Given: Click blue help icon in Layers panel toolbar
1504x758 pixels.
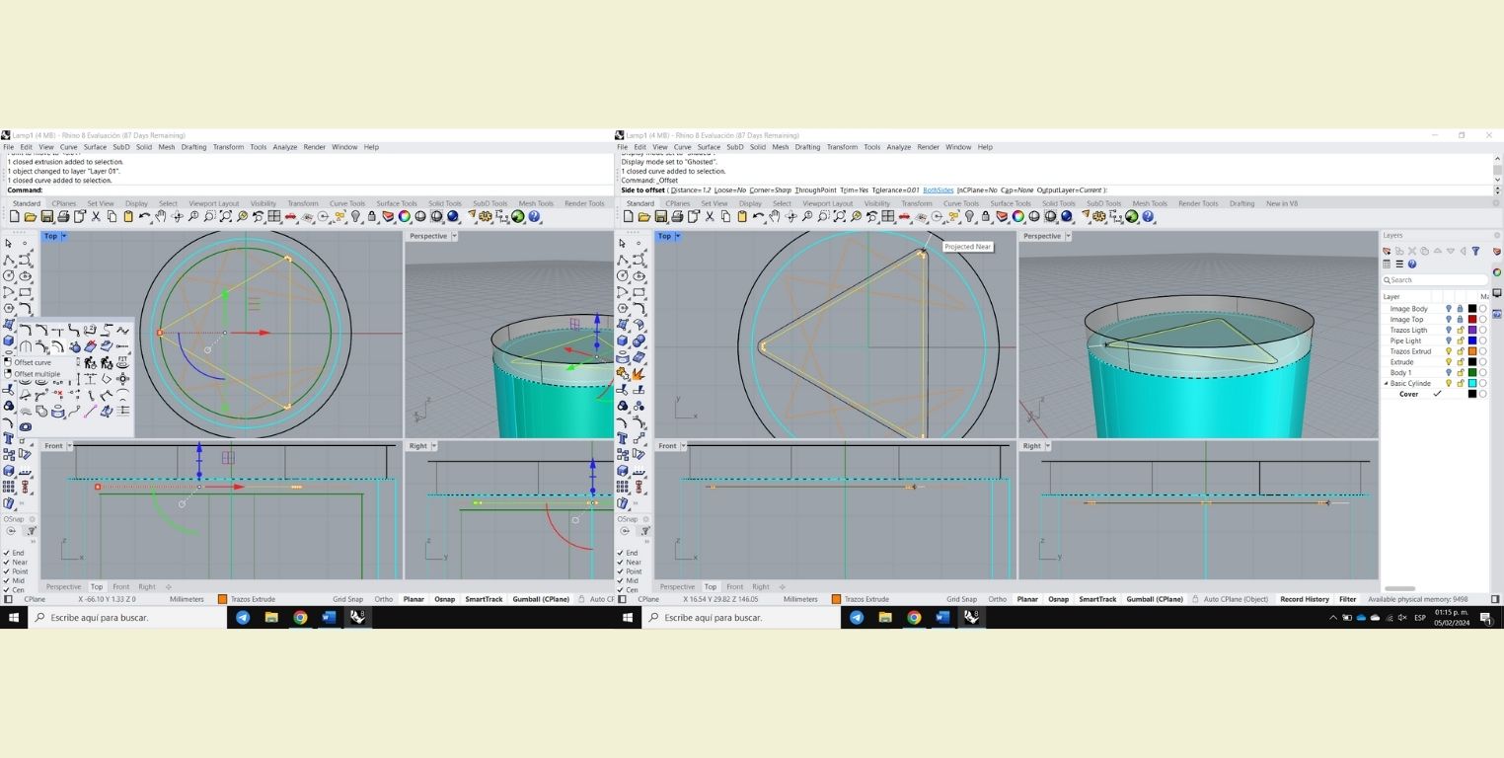Looking at the screenshot, I should (1412, 264).
